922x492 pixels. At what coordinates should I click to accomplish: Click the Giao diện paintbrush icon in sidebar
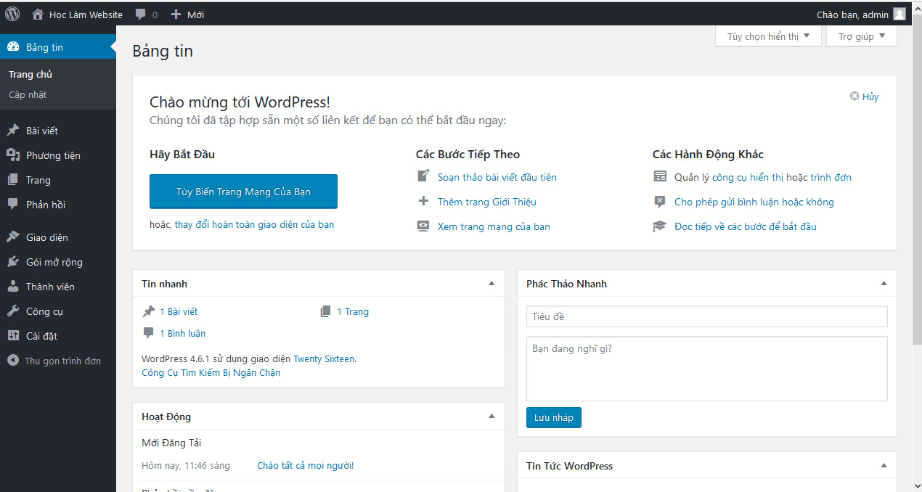pos(13,237)
